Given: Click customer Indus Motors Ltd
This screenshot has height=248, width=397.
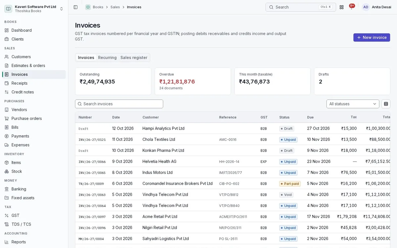Looking at the screenshot, I should [x=157, y=173].
